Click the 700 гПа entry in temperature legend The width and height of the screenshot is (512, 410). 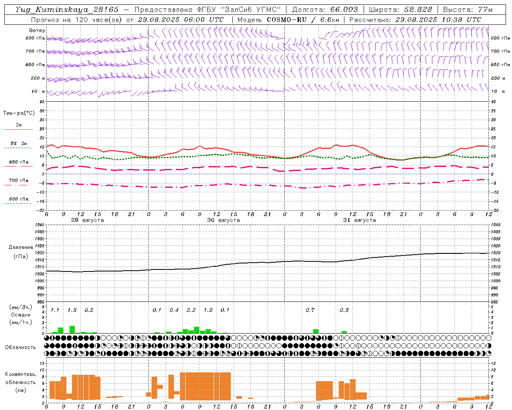pos(18,180)
